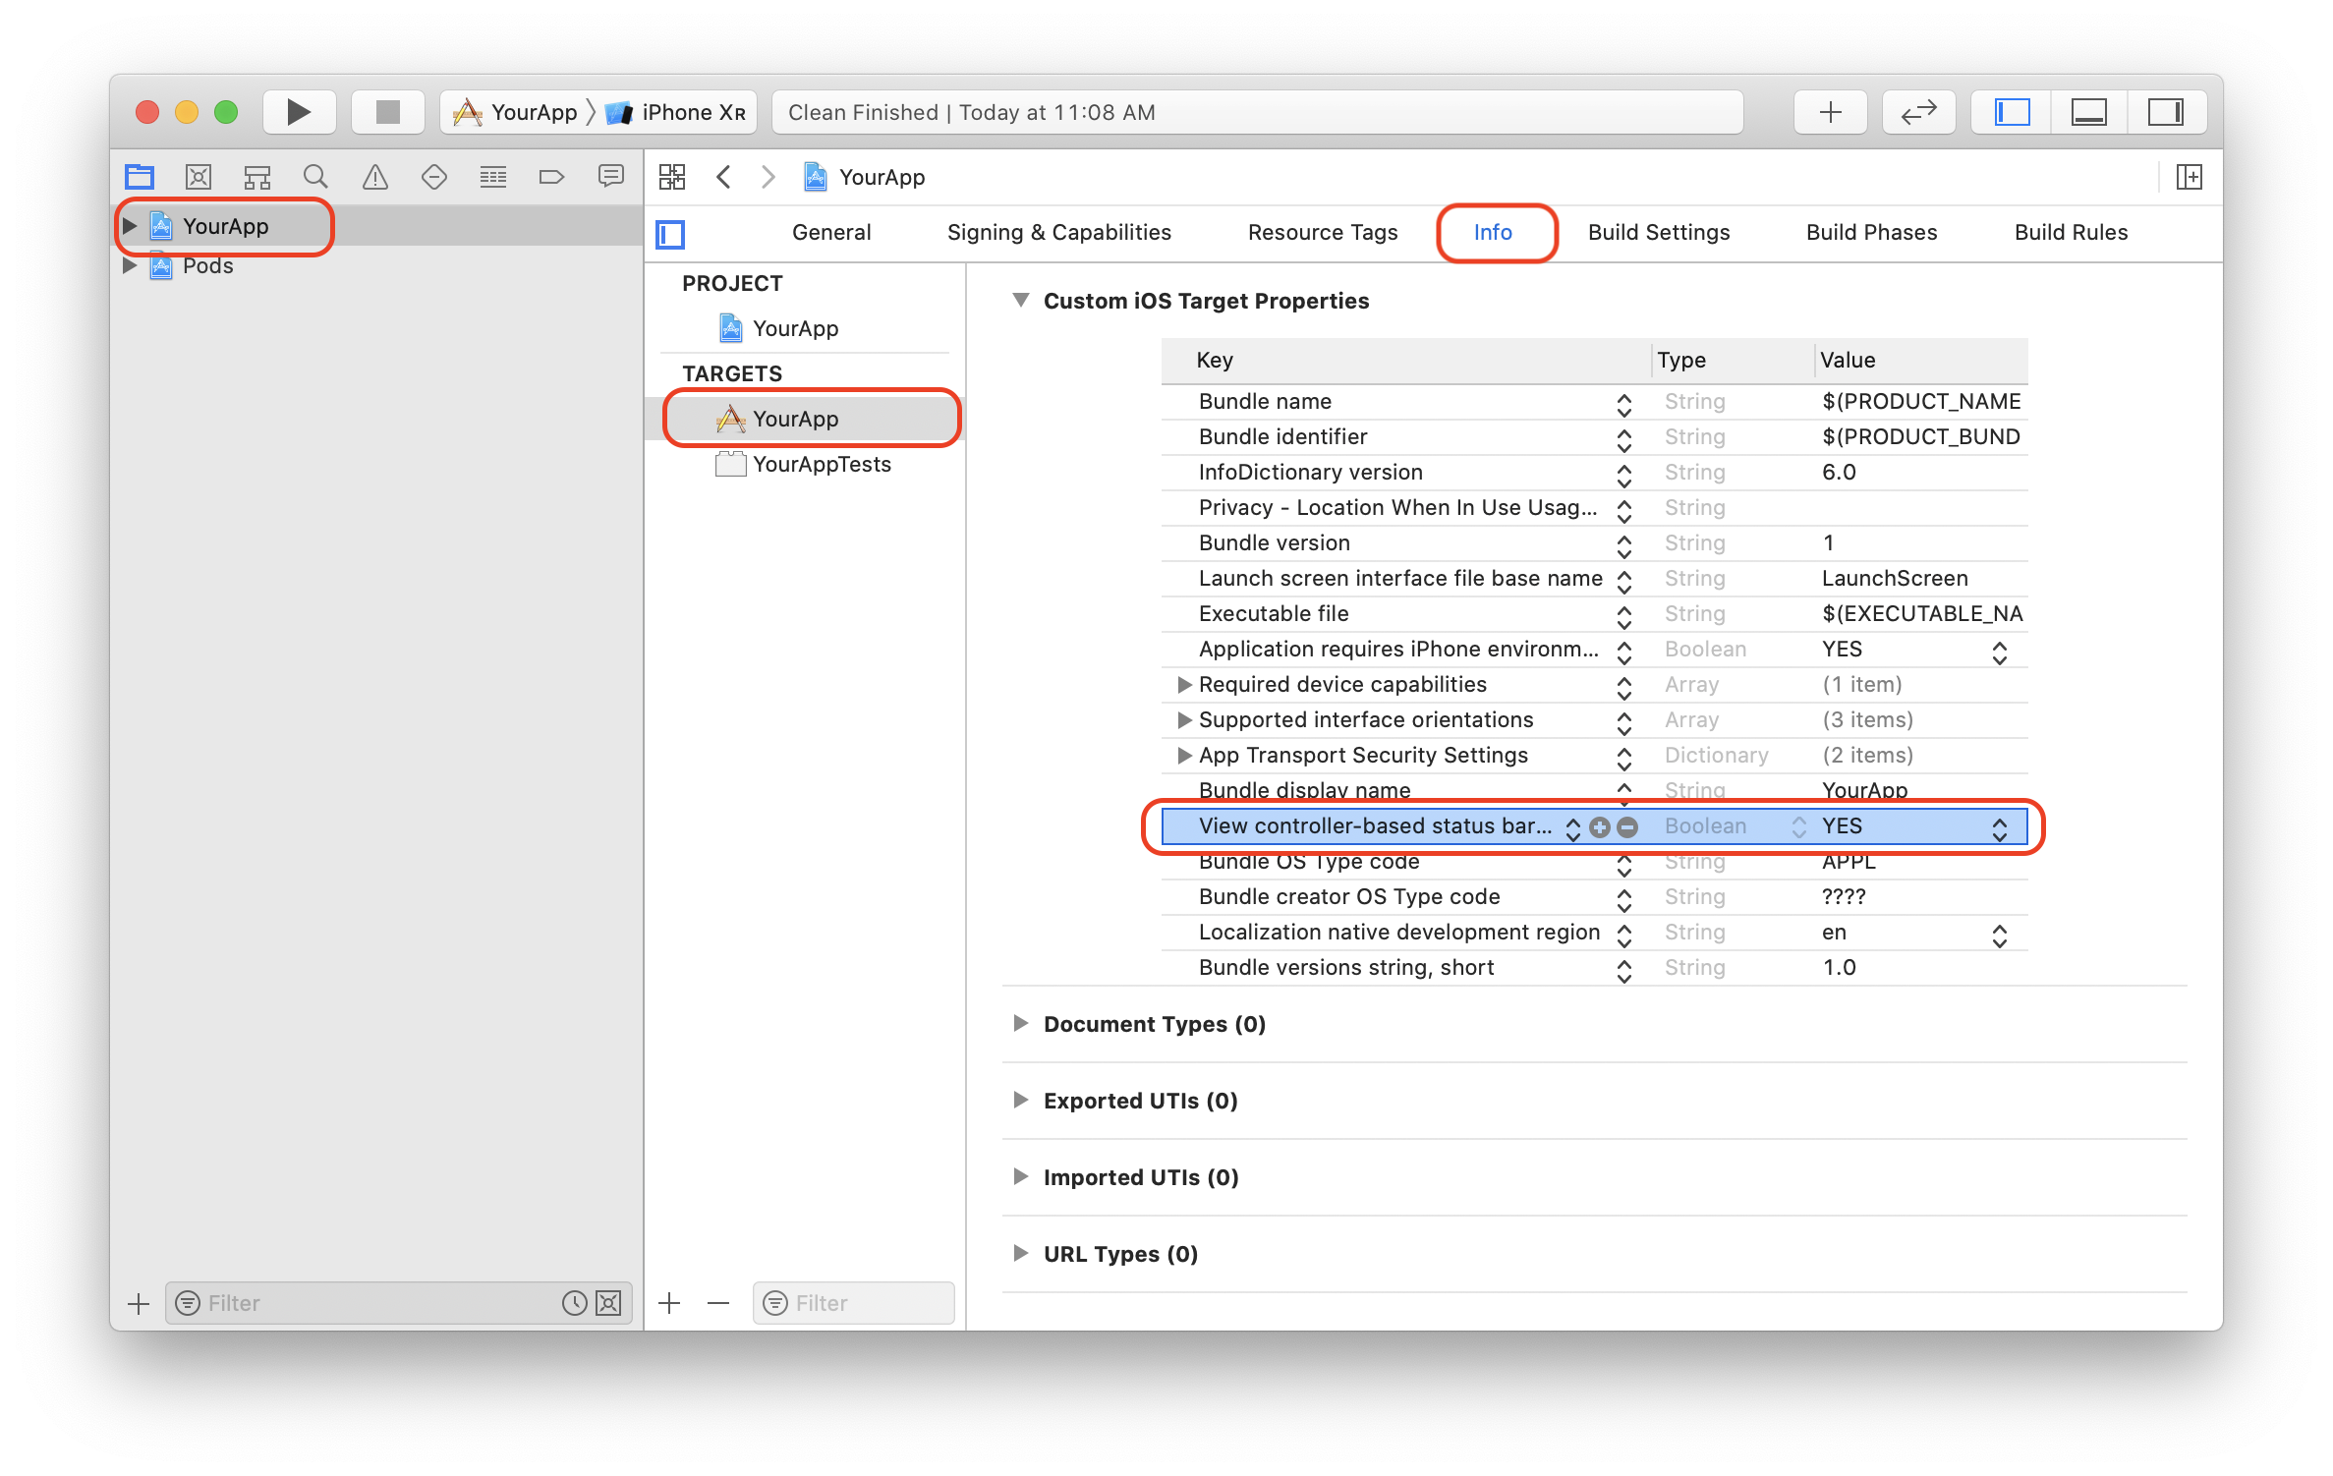Click the Stop button in toolbar

click(x=388, y=112)
